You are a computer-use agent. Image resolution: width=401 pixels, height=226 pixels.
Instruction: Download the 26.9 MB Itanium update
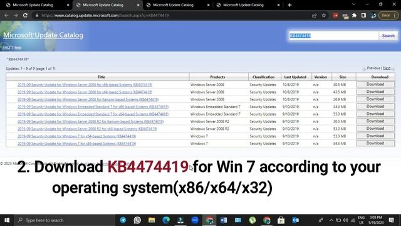pos(375,99)
